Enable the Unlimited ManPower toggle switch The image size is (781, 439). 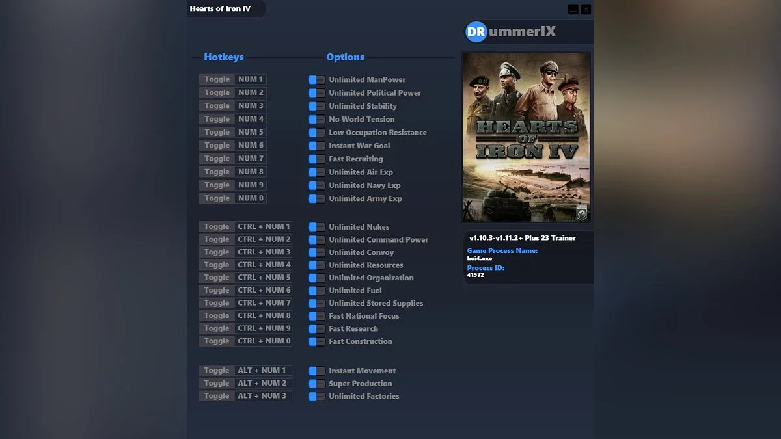click(317, 80)
